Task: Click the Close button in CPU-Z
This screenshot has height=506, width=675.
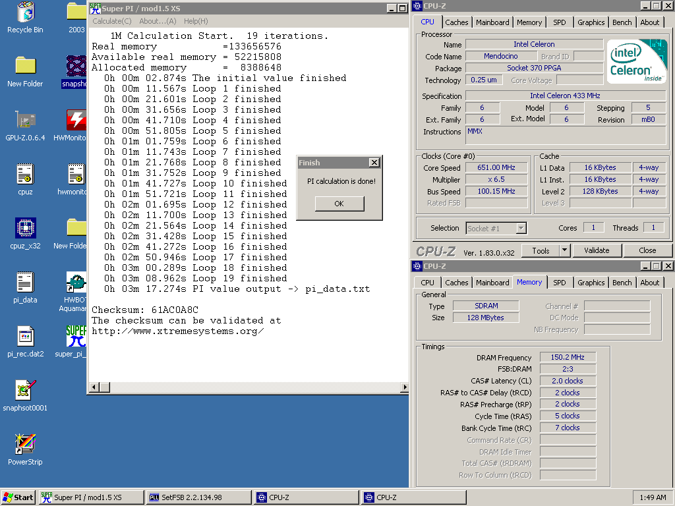Action: [x=647, y=250]
